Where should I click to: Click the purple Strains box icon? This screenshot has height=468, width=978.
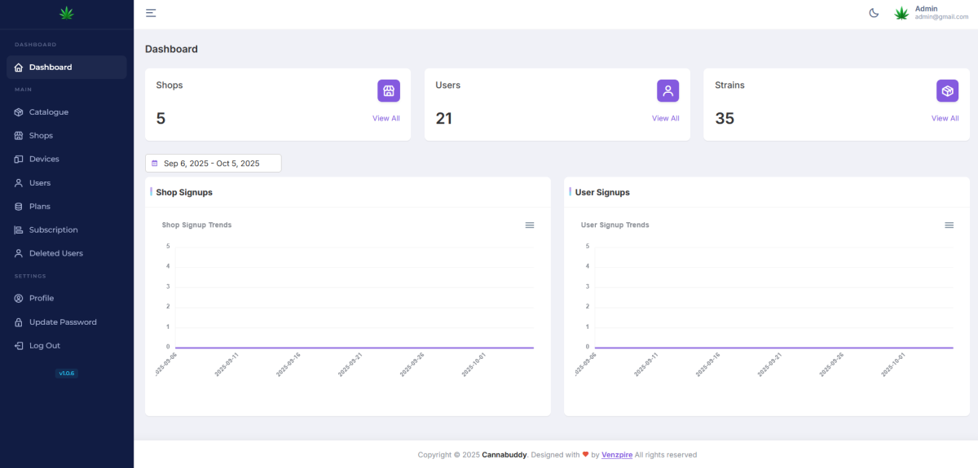(x=947, y=91)
